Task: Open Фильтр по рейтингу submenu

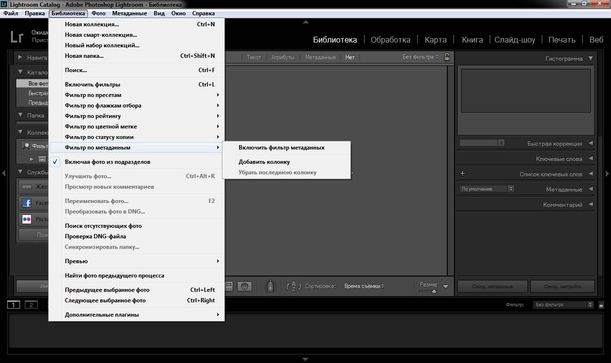Action: (x=137, y=116)
